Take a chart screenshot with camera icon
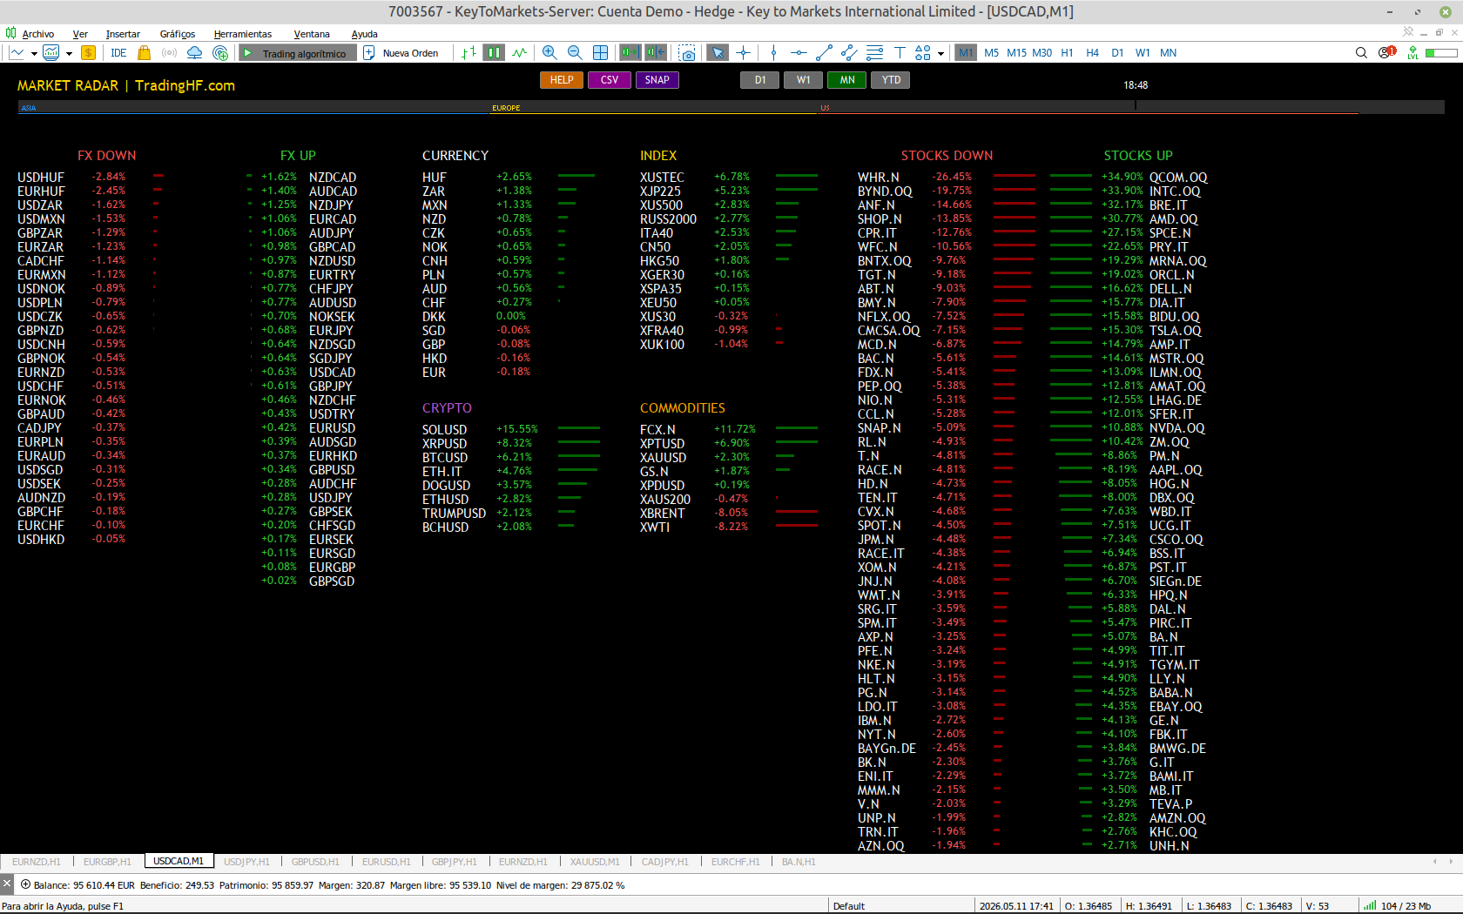The height and width of the screenshot is (914, 1463). [x=687, y=53]
